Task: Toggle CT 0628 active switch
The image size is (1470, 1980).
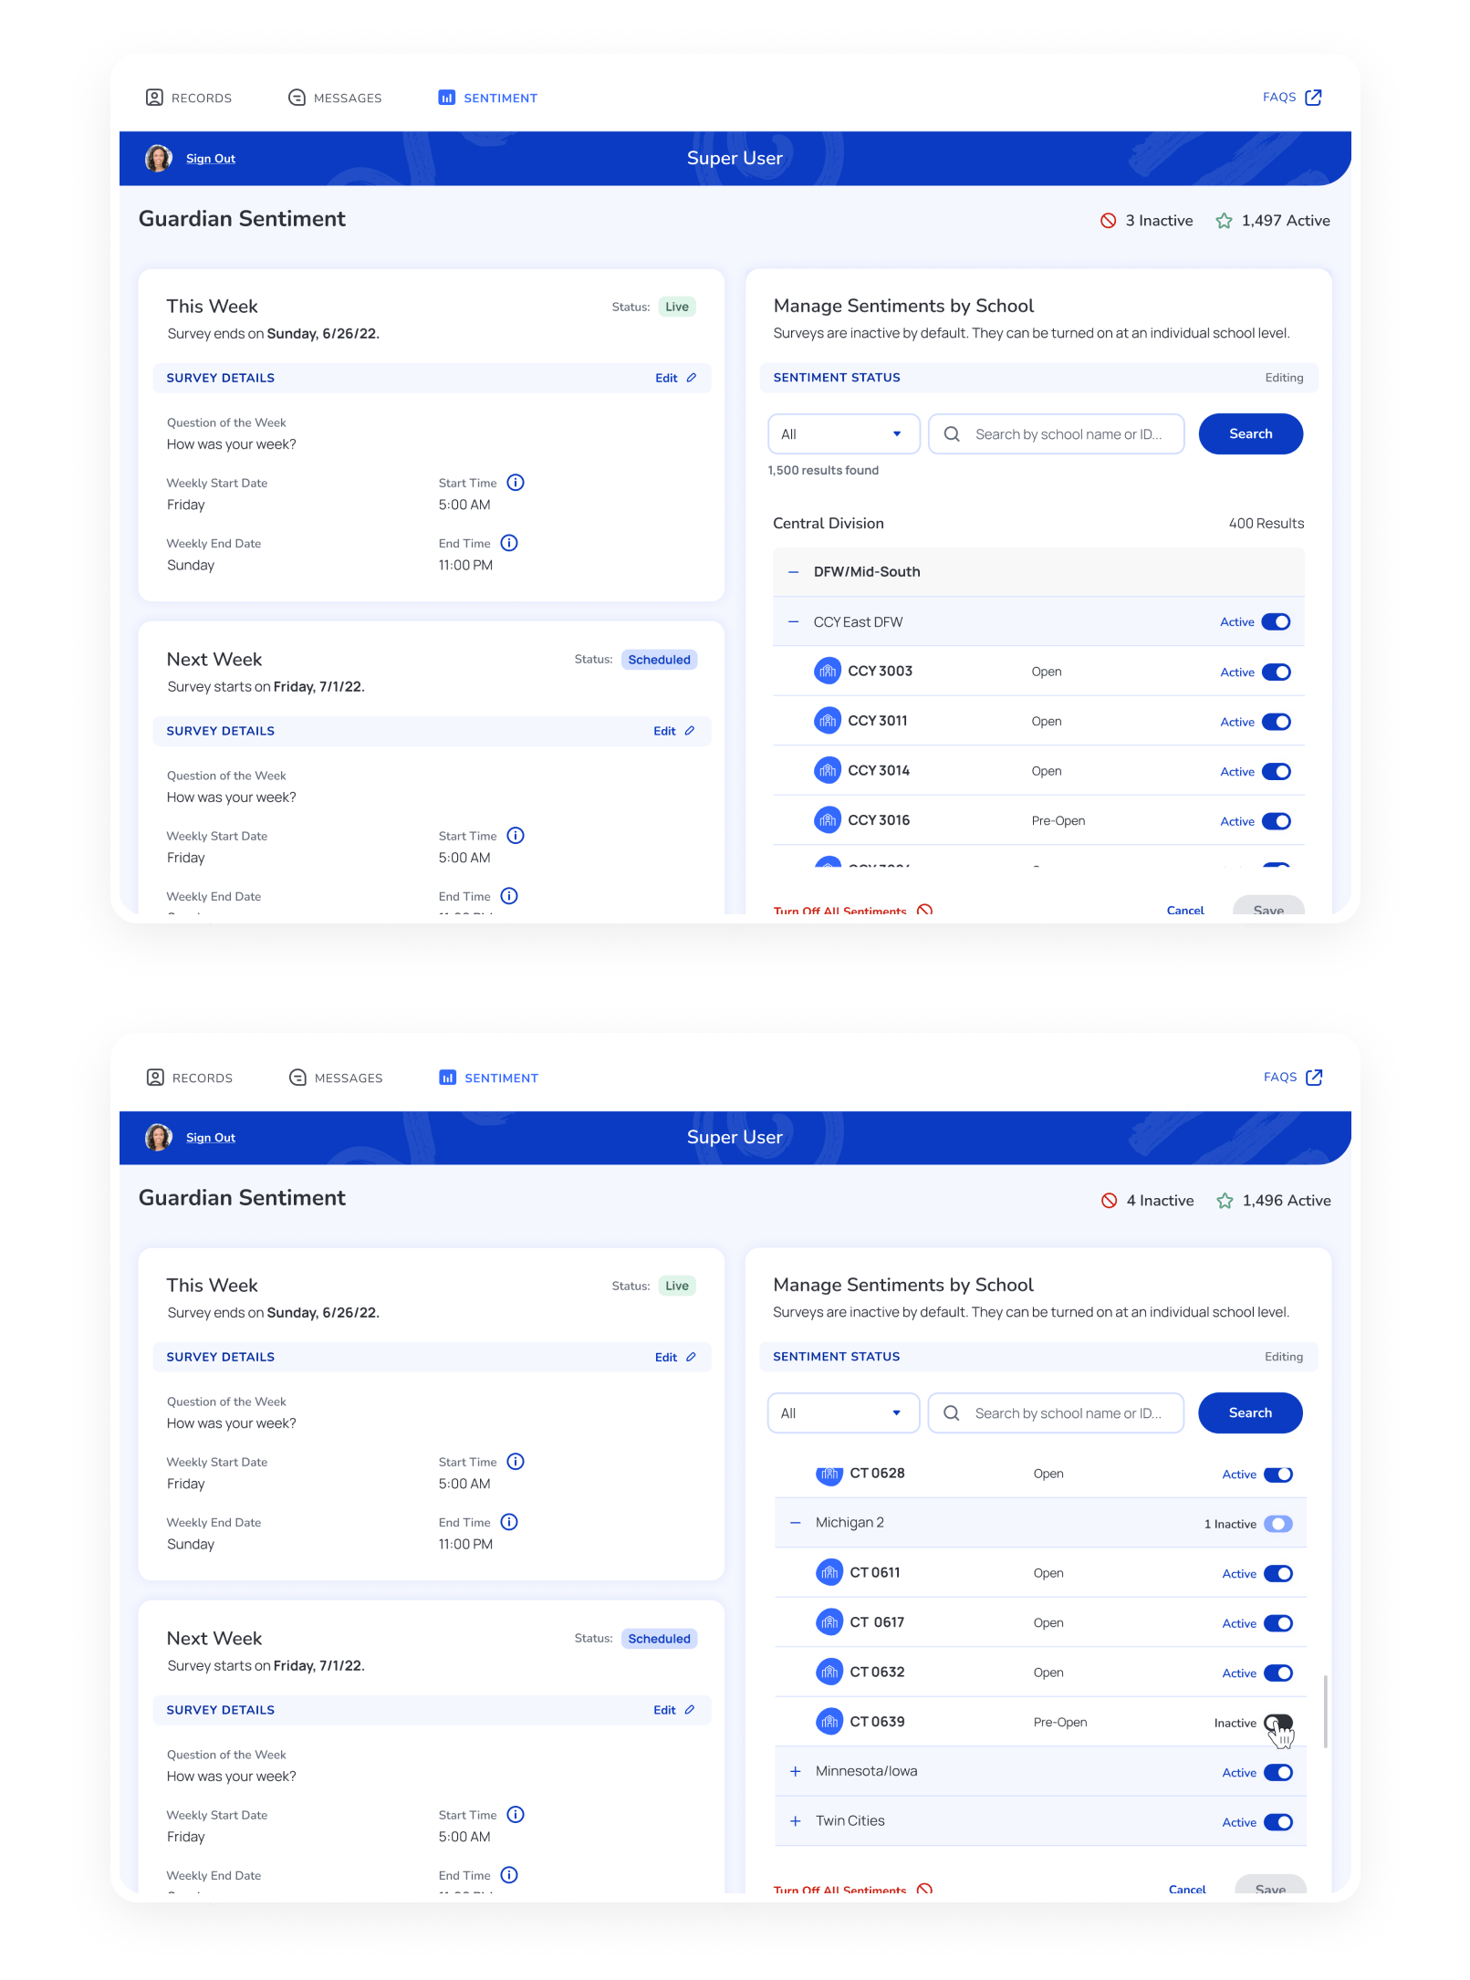Action: [x=1278, y=1475]
